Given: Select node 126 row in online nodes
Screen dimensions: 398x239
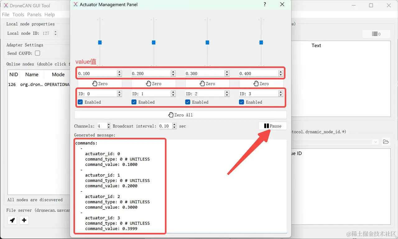Looking at the screenshot, I should click(39, 84).
